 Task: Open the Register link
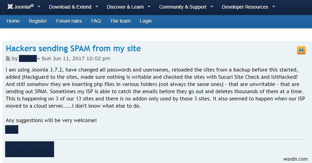tap(38, 21)
